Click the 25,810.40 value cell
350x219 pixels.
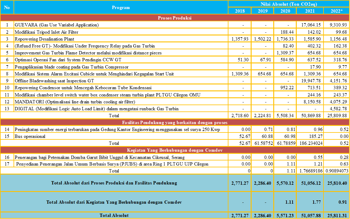coord(336,183)
